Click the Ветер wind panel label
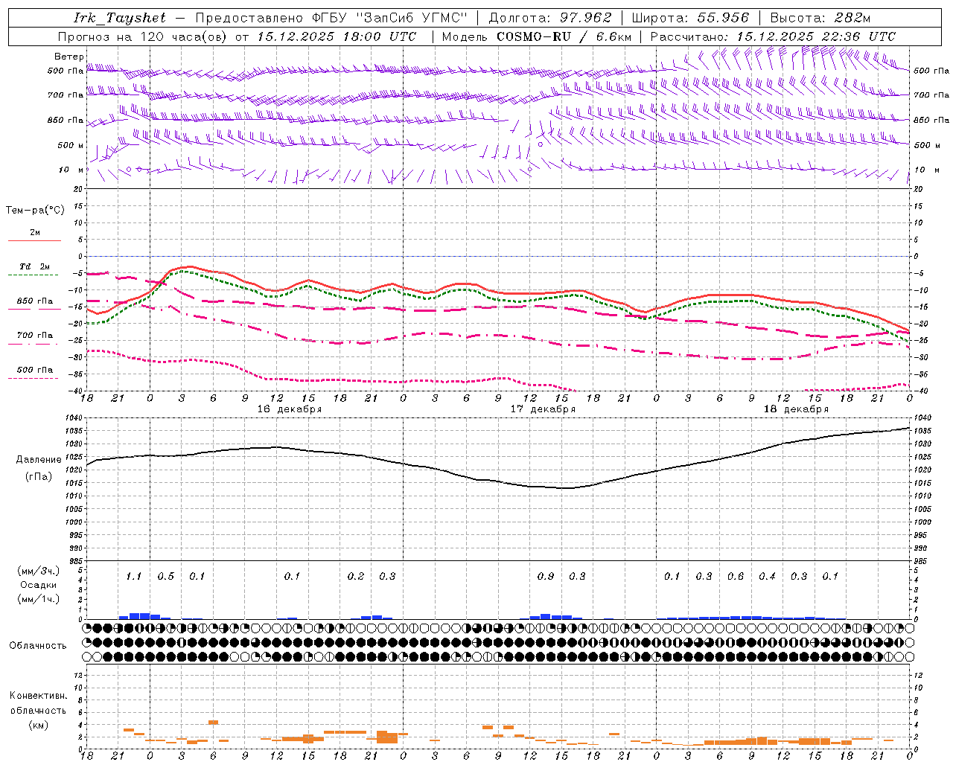The height and width of the screenshot is (762, 953). pos(69,57)
